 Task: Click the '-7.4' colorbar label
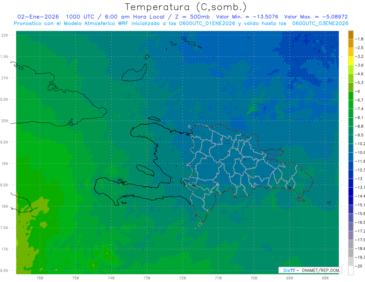360,109
